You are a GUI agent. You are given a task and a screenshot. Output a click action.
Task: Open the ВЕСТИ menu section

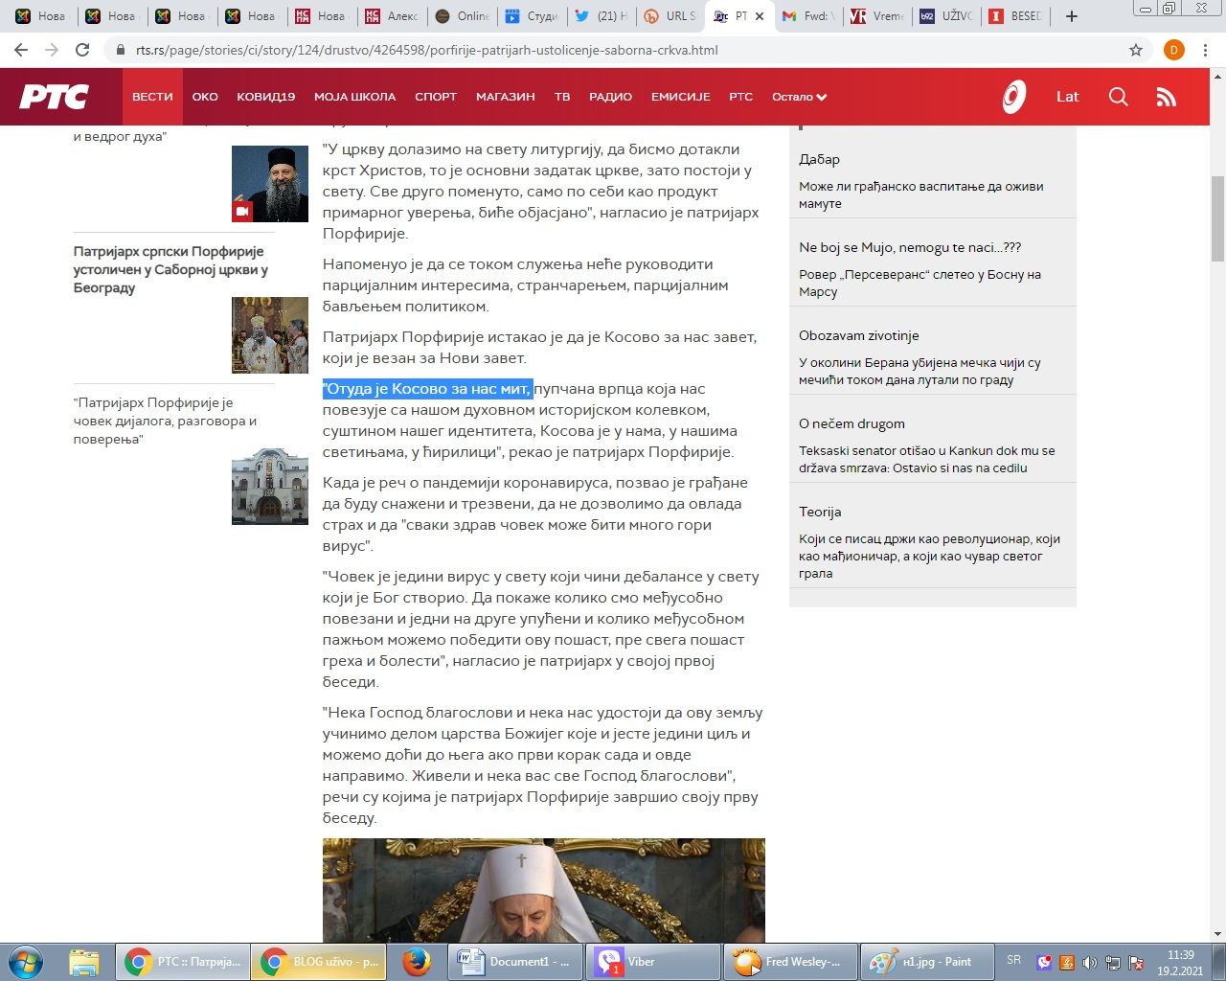[x=152, y=97]
